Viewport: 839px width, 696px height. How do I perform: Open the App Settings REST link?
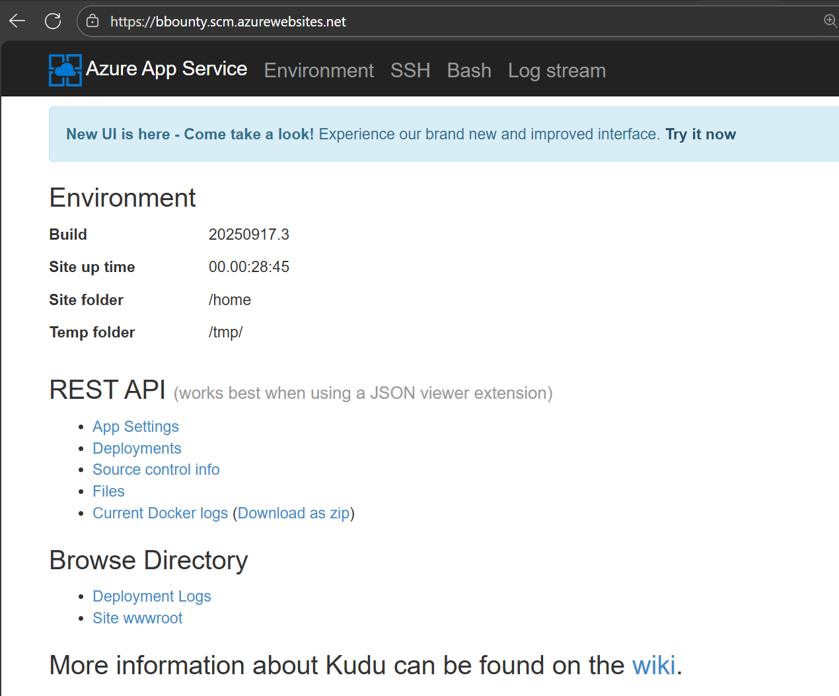point(135,427)
